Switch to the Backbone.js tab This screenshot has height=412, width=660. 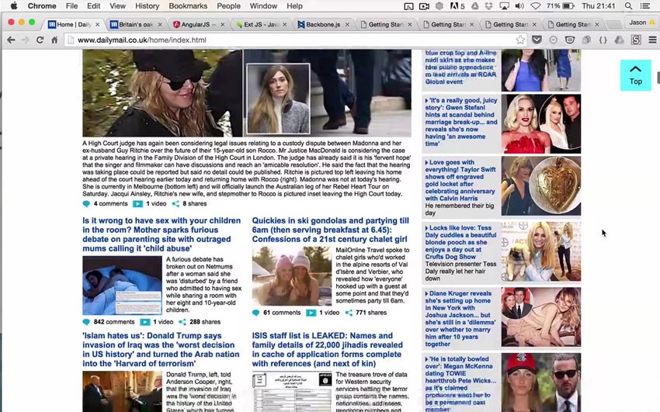(323, 24)
